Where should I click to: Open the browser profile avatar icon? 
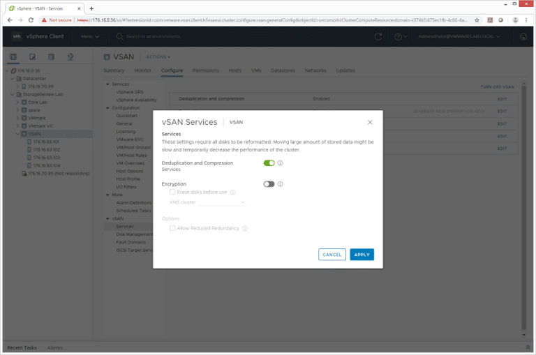tap(516, 20)
